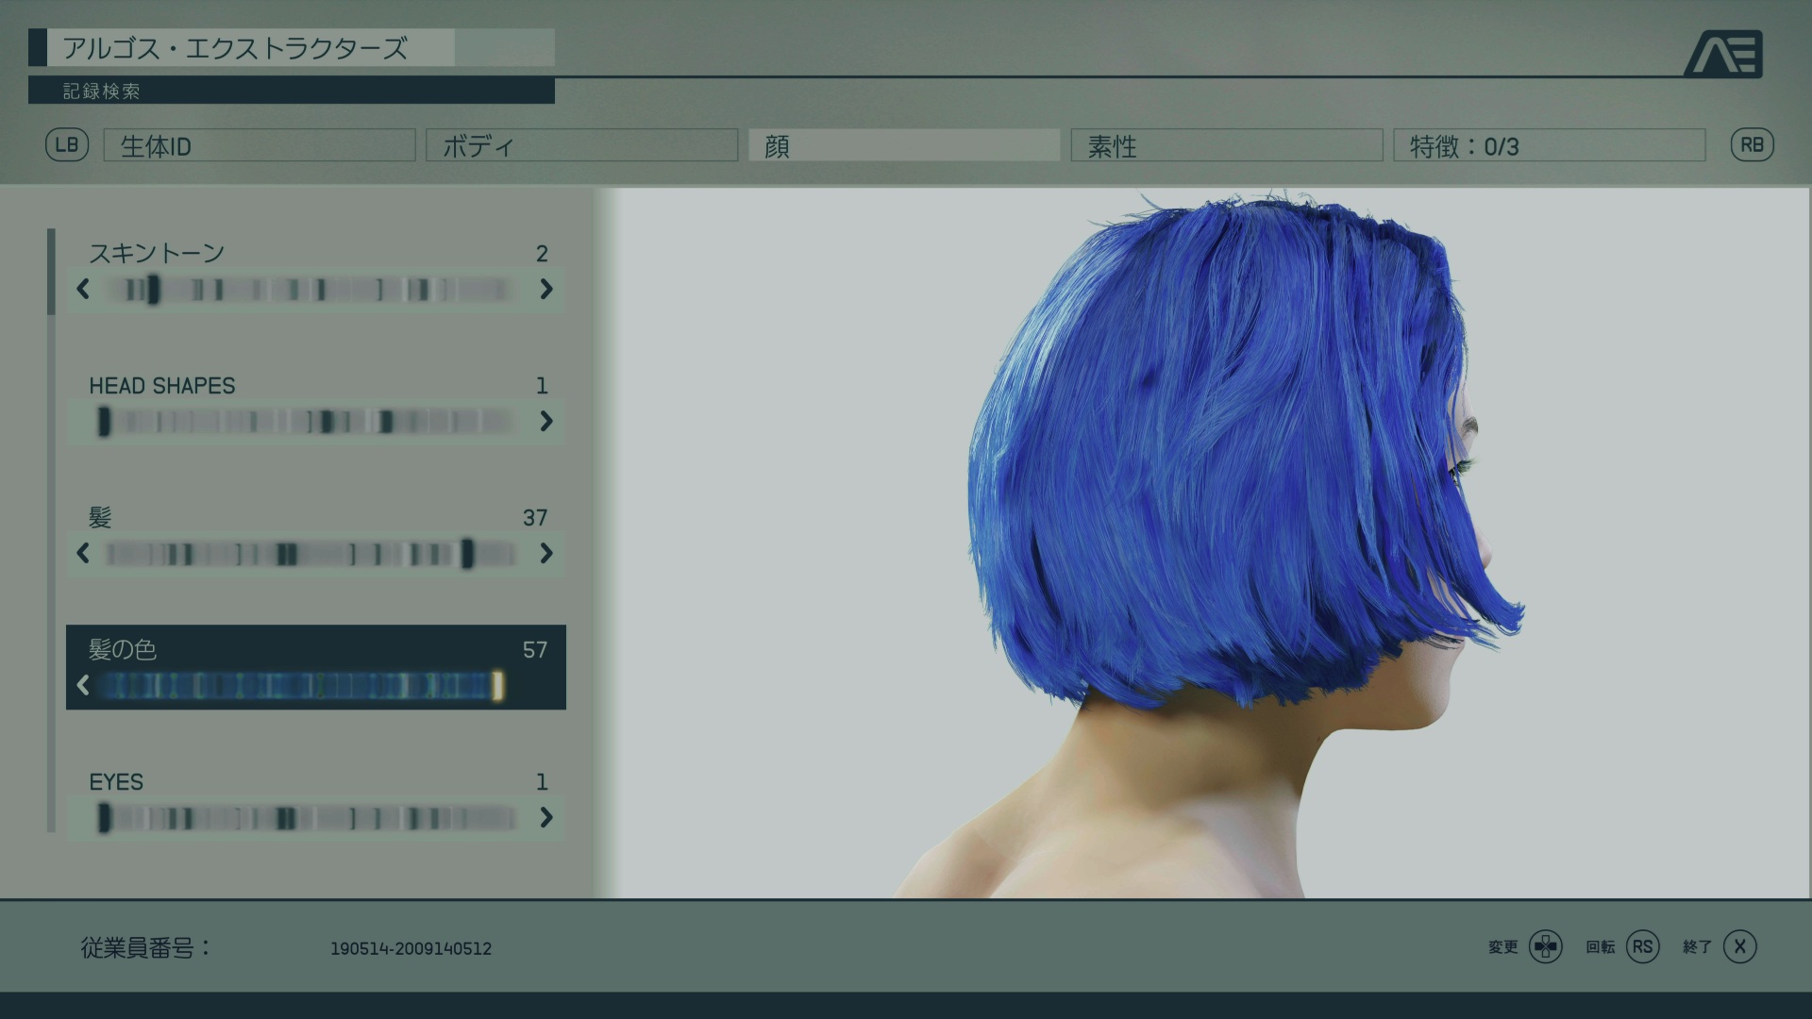Viewport: 1812px width, 1019px height.
Task: Click the AE Argos Extractors logo
Action: click(1723, 55)
